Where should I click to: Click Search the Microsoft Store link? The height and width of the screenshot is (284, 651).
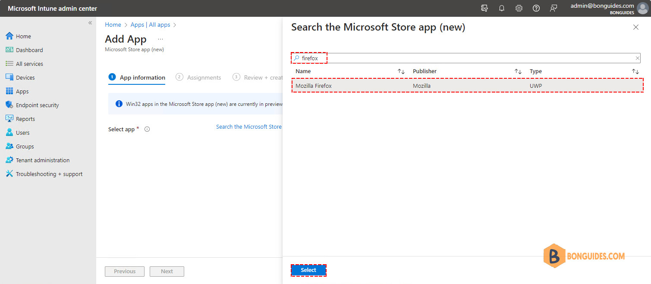pyautogui.click(x=249, y=127)
